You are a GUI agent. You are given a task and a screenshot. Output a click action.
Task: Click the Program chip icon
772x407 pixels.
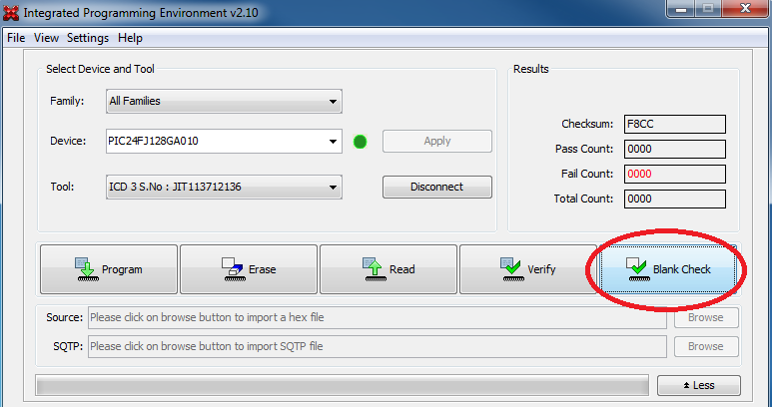click(84, 269)
